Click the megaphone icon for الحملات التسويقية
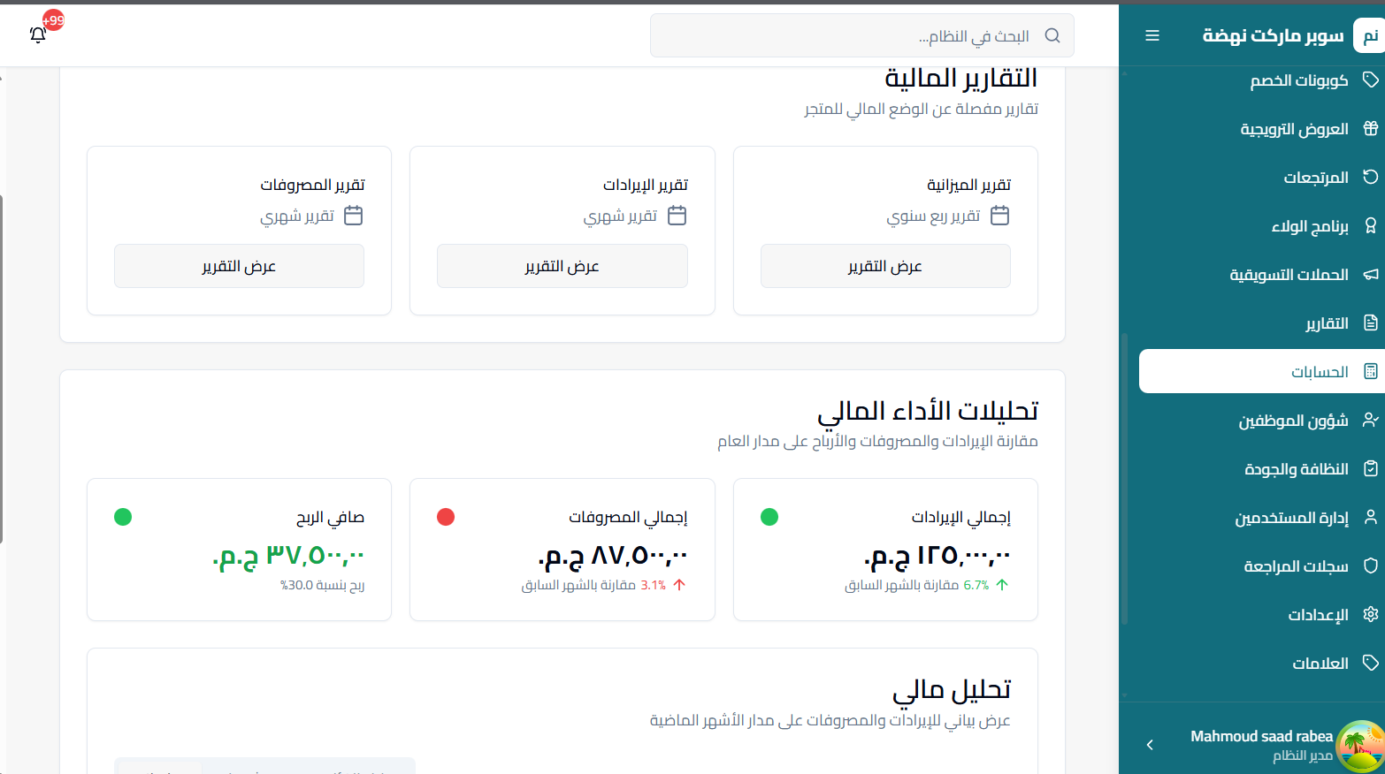The image size is (1385, 774). pyautogui.click(x=1370, y=274)
